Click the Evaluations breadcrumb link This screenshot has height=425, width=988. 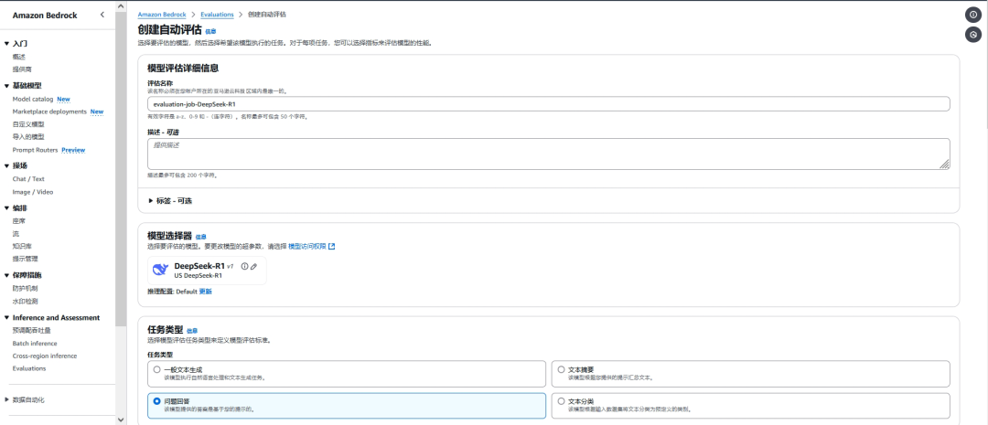(217, 14)
